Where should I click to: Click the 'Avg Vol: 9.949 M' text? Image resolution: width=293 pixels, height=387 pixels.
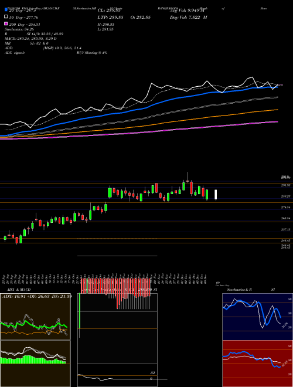(x=189, y=11)
